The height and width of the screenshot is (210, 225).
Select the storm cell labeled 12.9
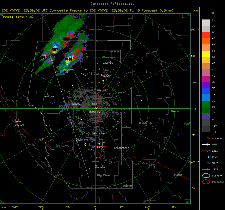(x=69, y=59)
